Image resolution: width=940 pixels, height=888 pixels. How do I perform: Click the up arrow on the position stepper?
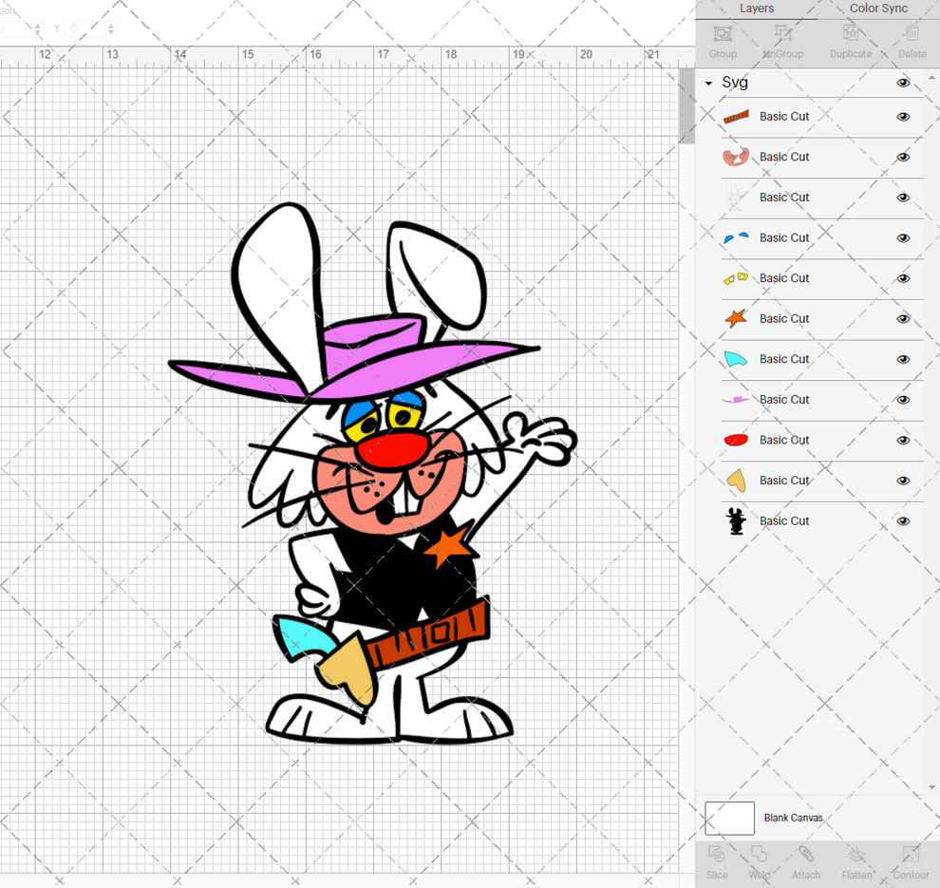point(110,24)
